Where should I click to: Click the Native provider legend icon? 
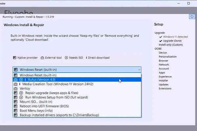click(14, 58)
